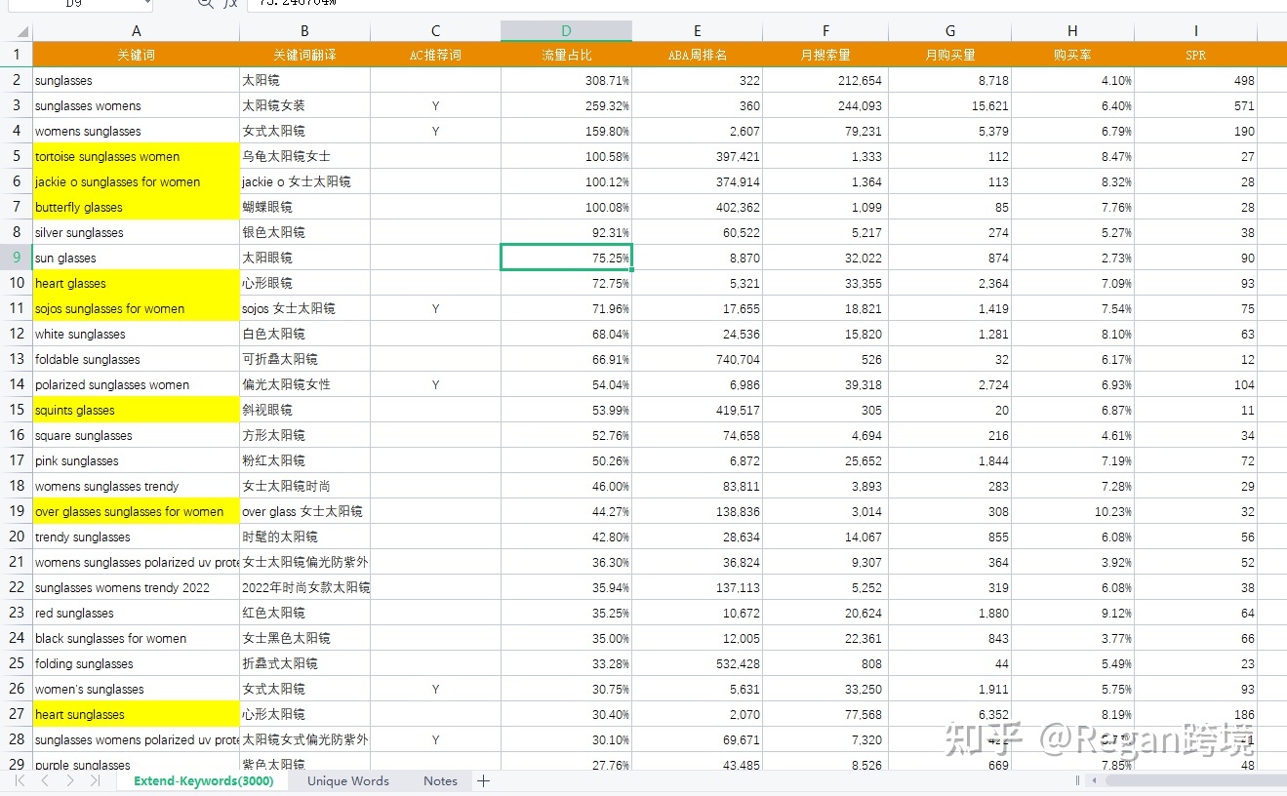Click the next sheet arrow
The width and height of the screenshot is (1287, 796).
[70, 780]
